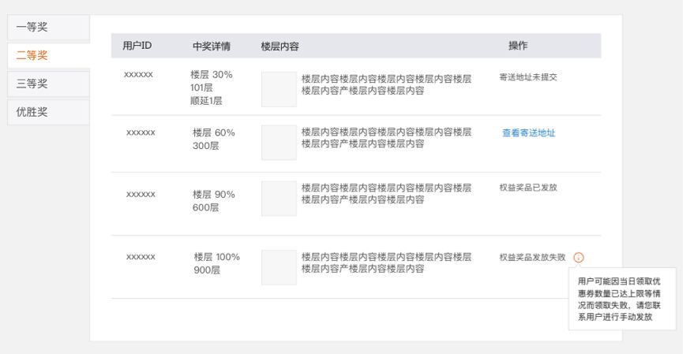Click the 操作 column header
683x354 pixels.
[518, 46]
